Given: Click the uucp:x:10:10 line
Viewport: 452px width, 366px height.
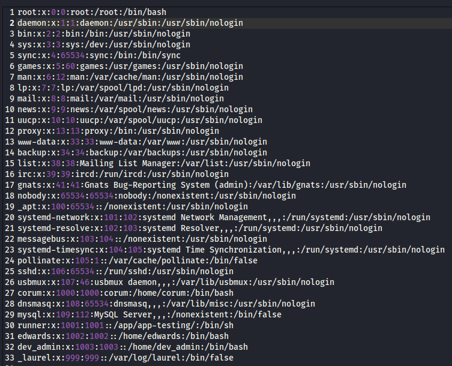Looking at the screenshot, I should (140, 120).
